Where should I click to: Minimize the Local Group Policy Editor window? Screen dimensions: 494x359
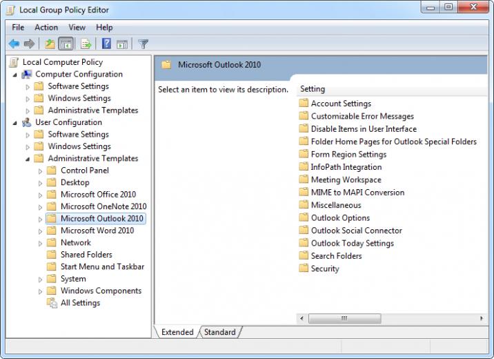[431, 7]
